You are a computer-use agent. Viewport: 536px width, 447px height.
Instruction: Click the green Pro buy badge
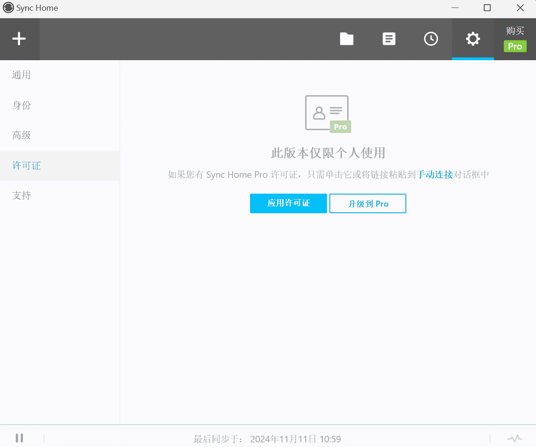click(515, 46)
